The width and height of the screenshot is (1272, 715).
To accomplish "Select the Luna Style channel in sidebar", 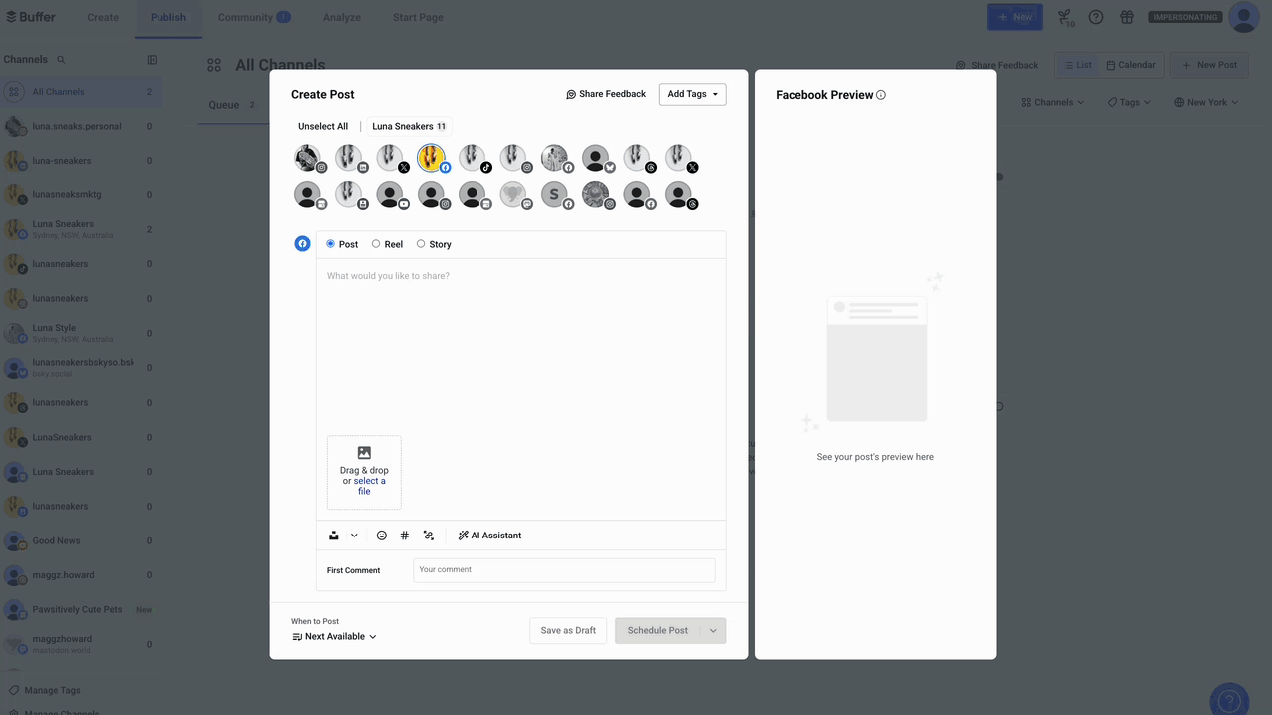I will click(x=81, y=333).
